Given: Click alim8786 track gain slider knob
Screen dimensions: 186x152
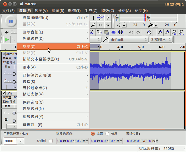Looking at the screenshot, I should click(14, 74).
